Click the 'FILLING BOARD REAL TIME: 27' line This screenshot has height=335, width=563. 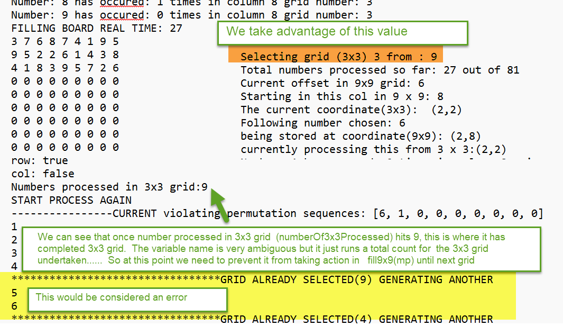pos(97,29)
